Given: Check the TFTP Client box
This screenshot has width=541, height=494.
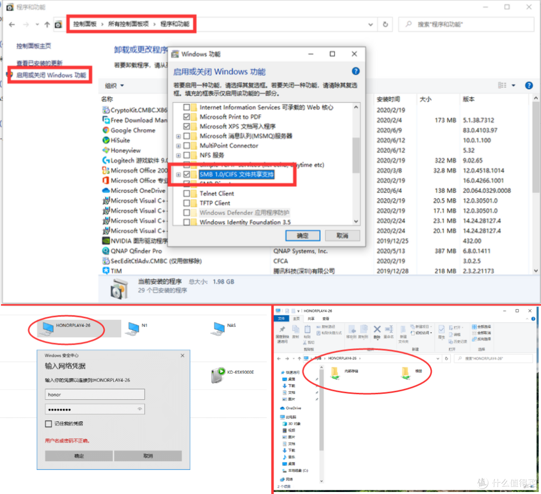Looking at the screenshot, I should [187, 203].
